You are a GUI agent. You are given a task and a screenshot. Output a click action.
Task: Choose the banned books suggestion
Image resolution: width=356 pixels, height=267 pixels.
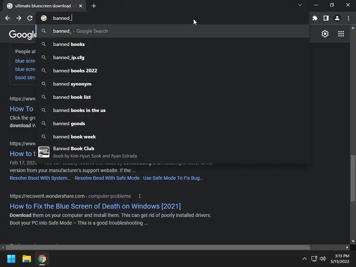pos(172,44)
